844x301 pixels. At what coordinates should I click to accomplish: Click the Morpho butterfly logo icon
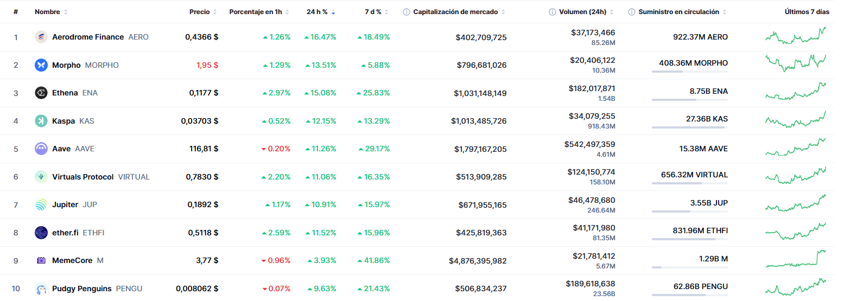click(x=41, y=65)
